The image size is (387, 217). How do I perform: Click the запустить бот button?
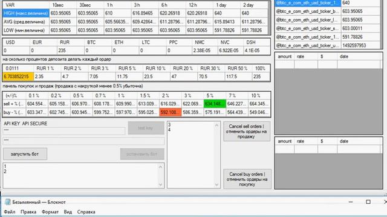click(x=25, y=154)
